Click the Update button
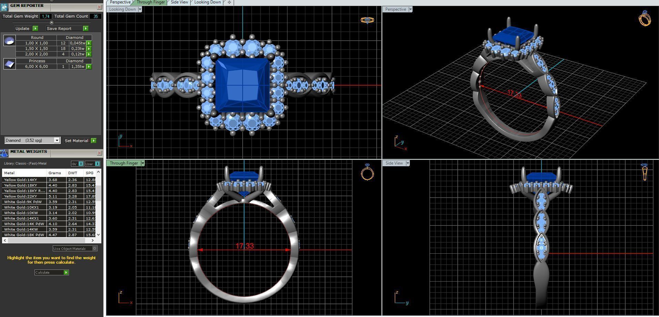 [x=22, y=29]
